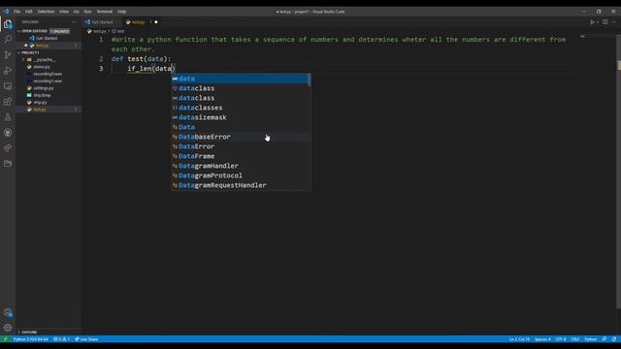Open the run button dropdown arrow

(598, 22)
